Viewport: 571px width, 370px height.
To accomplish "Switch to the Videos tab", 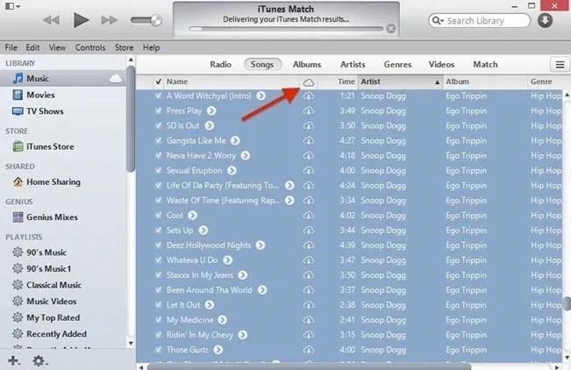I will coord(441,65).
